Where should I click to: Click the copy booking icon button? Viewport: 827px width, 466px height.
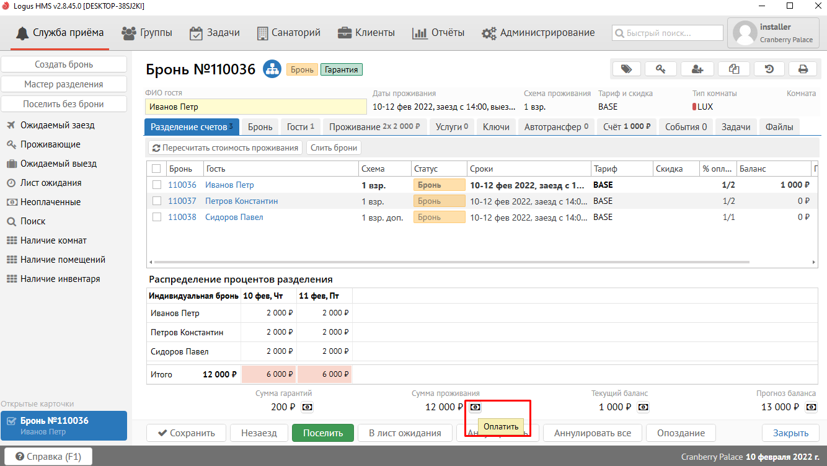[733, 69]
